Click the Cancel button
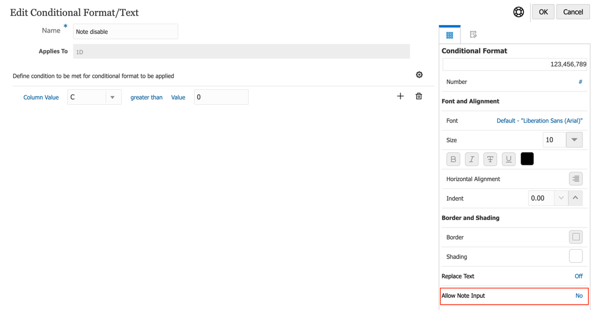This screenshot has width=594, height=310. (x=573, y=12)
